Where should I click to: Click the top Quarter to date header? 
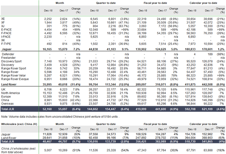106,3
